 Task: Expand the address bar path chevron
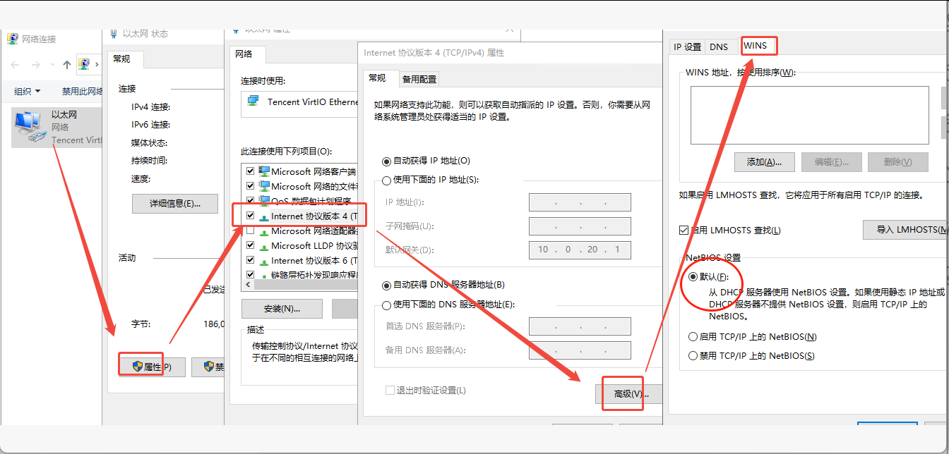click(x=96, y=65)
